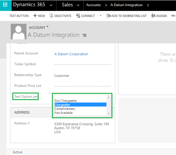Screen dimensions: 176x155
Task: Open the Connect split-button dropdown arrow
Action: pyautogui.click(x=100, y=16)
